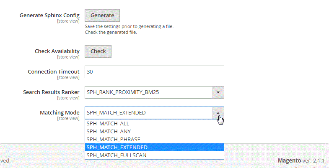329x168 pixels.
Task: Click the Generate button
Action: [x=102, y=15]
